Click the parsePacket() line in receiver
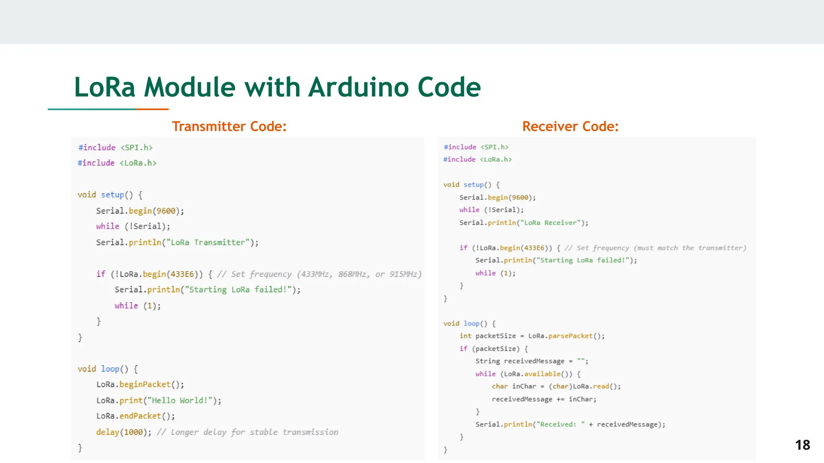Image resolution: width=824 pixels, height=463 pixels. tap(532, 336)
